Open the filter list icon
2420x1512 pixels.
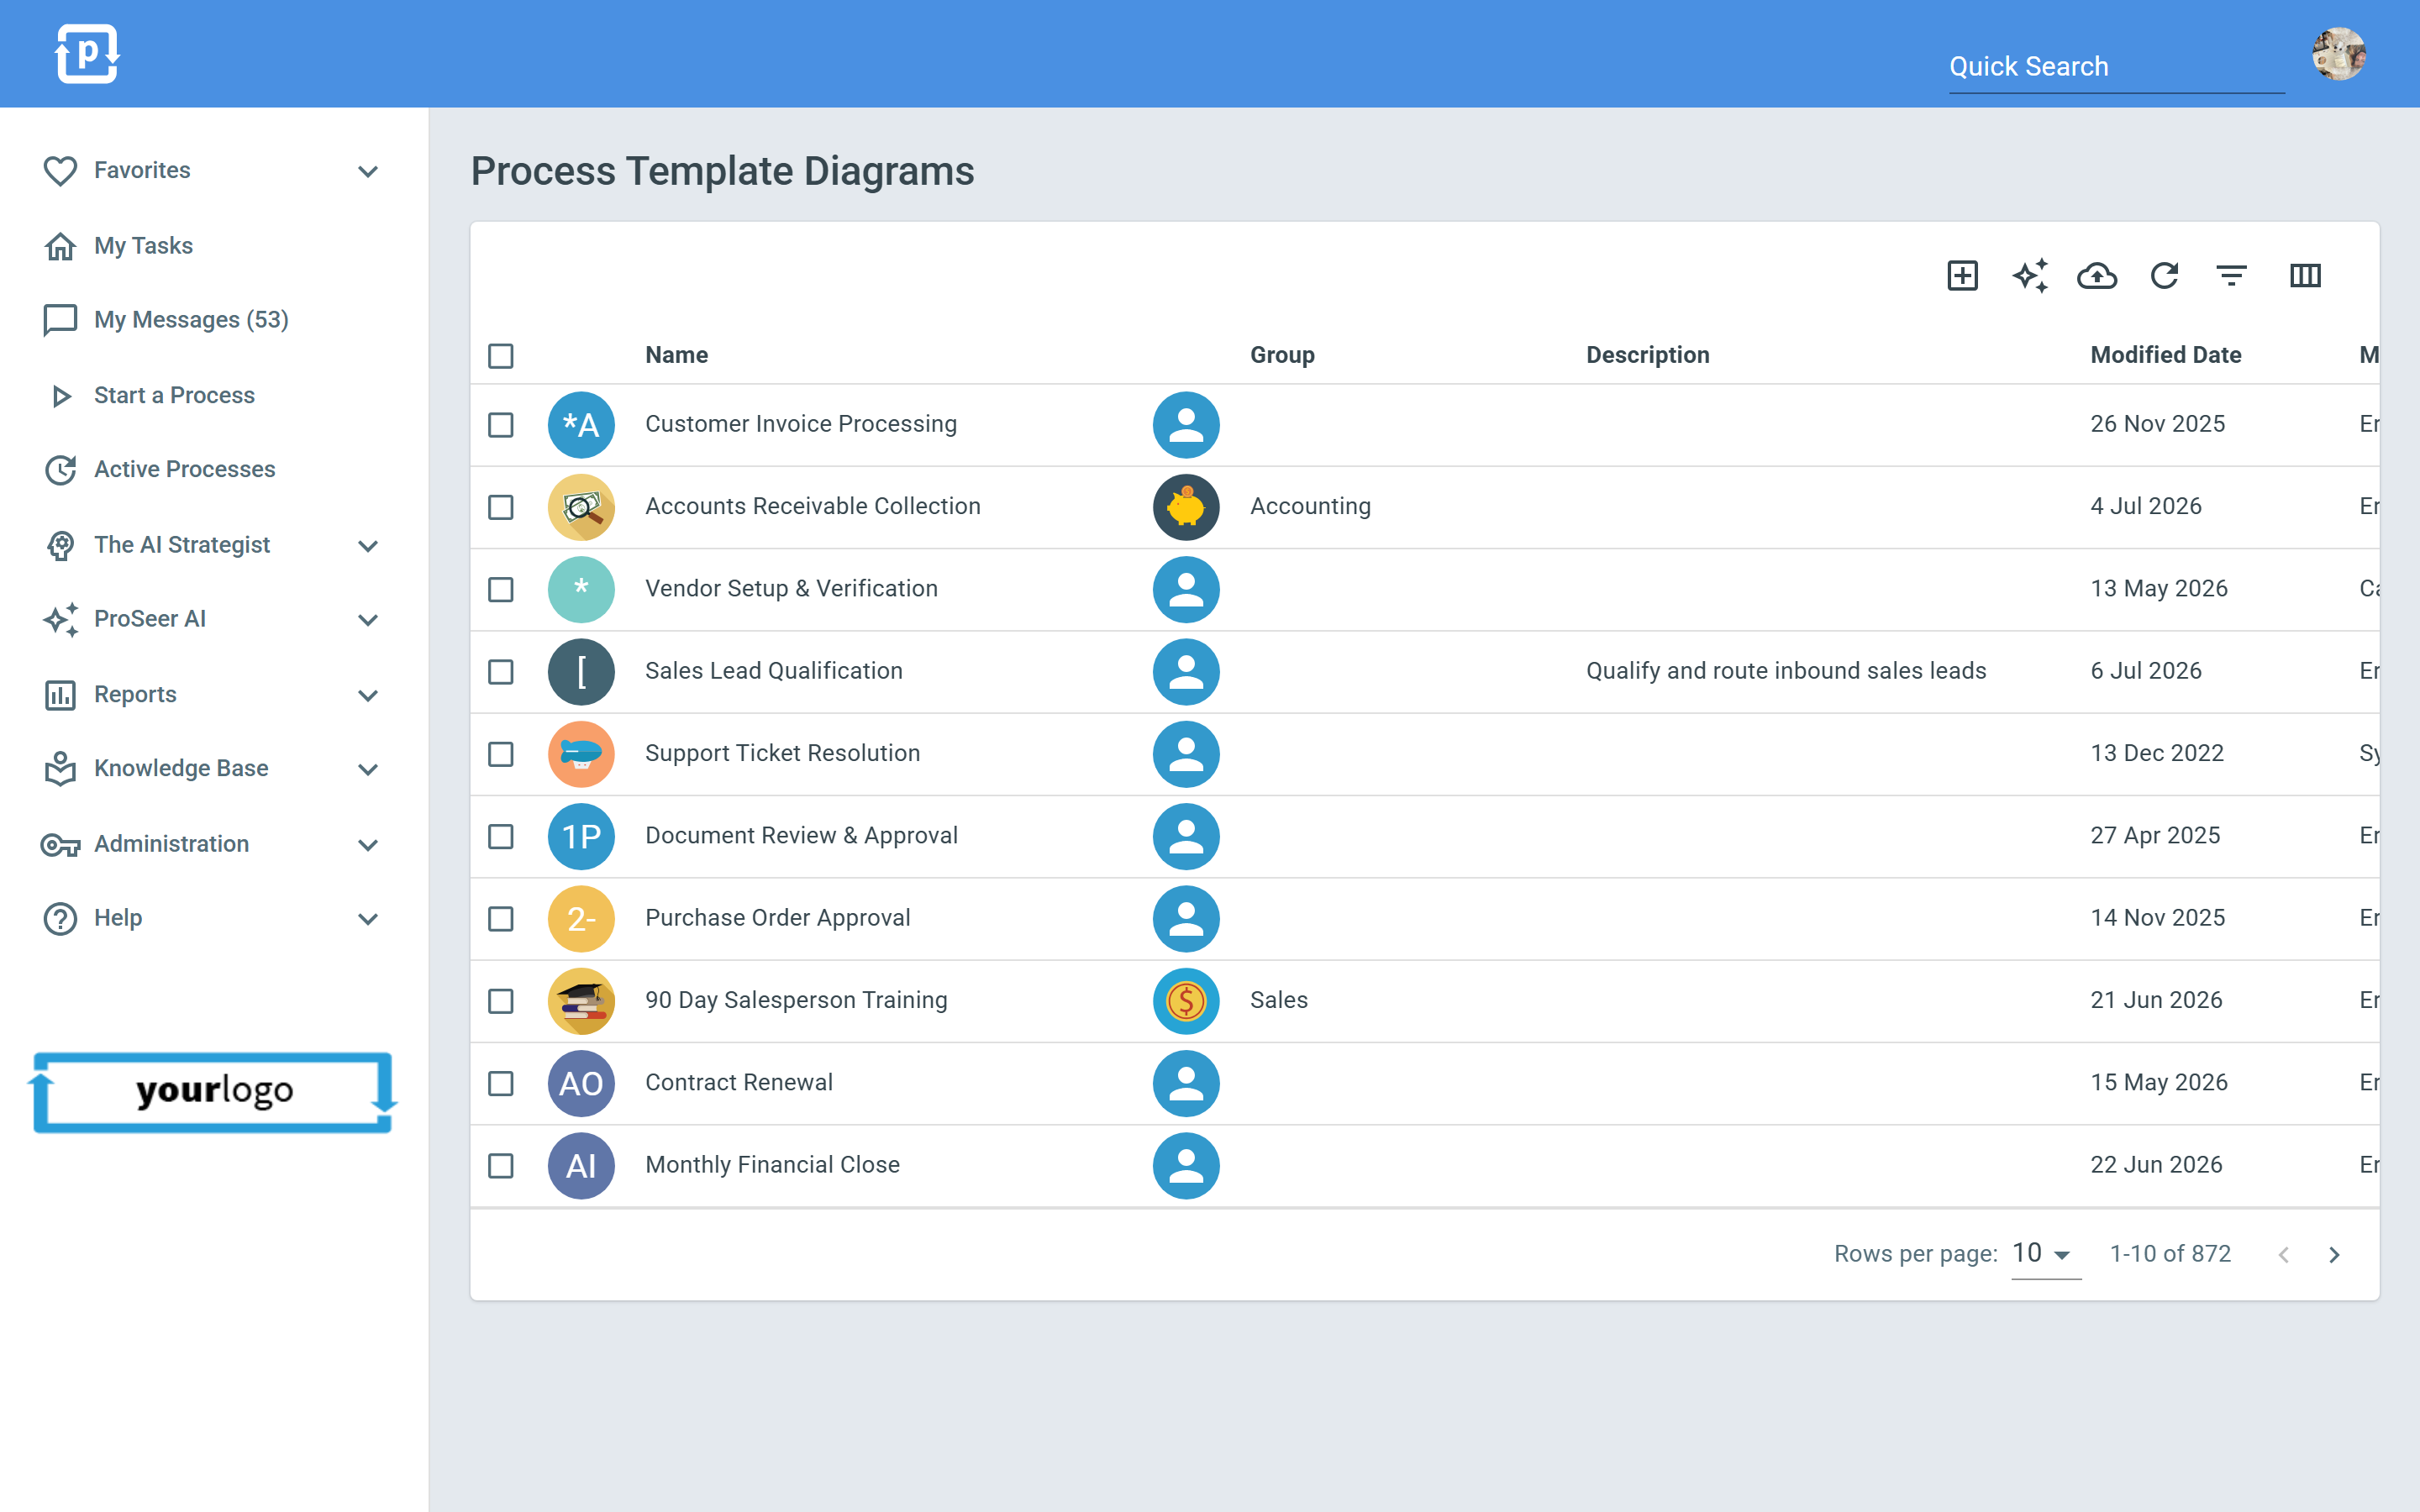[2231, 275]
